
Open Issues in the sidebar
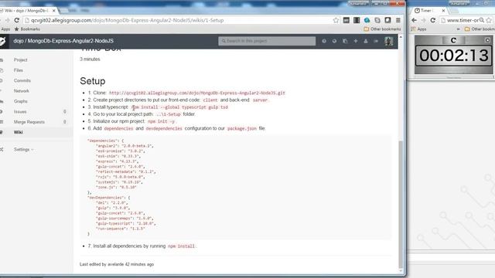coord(20,111)
